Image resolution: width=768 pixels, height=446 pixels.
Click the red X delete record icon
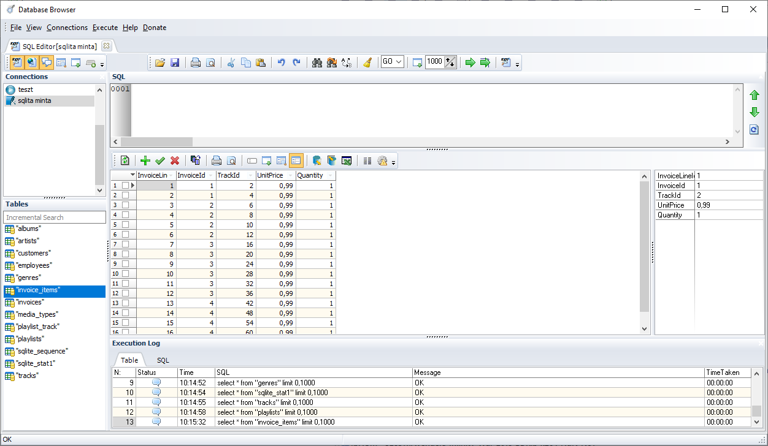(x=175, y=161)
